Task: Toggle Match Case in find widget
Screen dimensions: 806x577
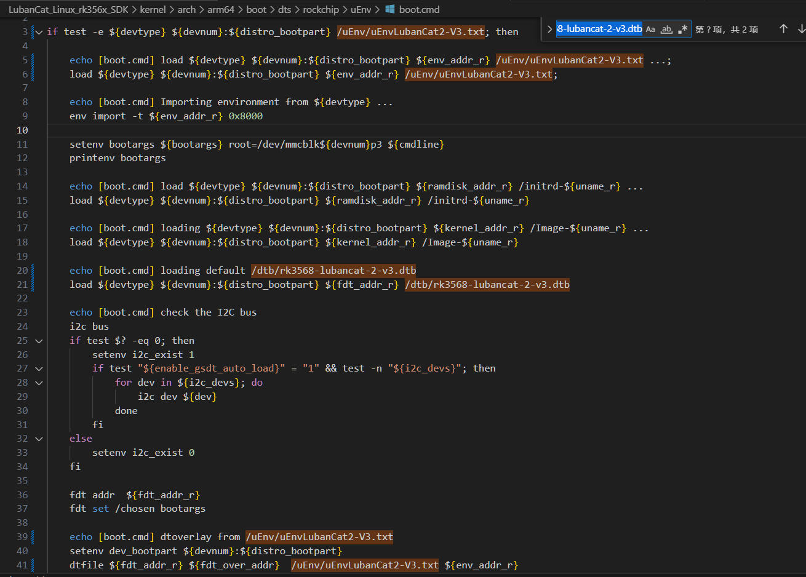Action: point(650,29)
